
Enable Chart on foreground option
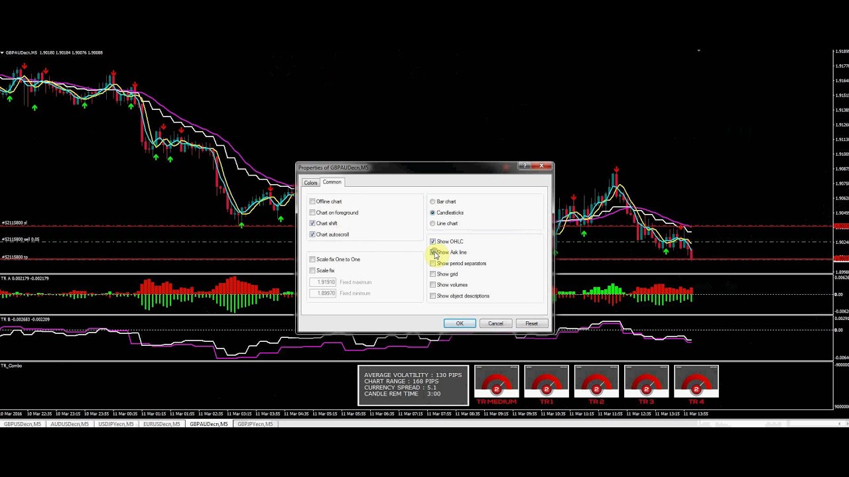point(312,213)
